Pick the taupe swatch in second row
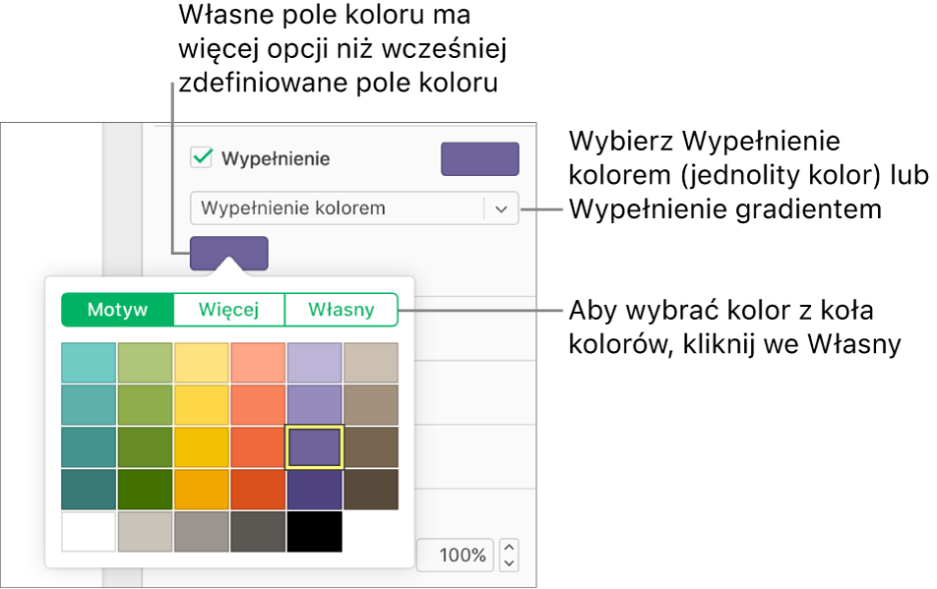The image size is (937, 589). click(x=371, y=404)
